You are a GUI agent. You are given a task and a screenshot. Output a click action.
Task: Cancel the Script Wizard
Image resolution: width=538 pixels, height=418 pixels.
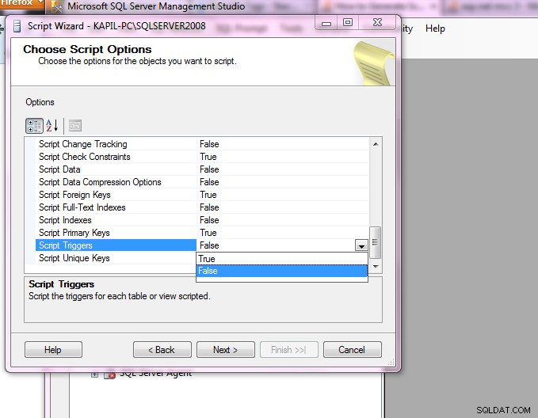[352, 350]
